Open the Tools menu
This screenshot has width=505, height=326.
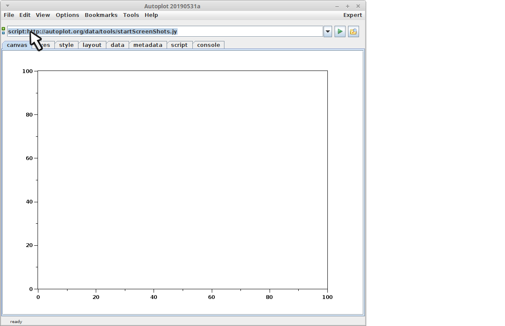point(131,15)
